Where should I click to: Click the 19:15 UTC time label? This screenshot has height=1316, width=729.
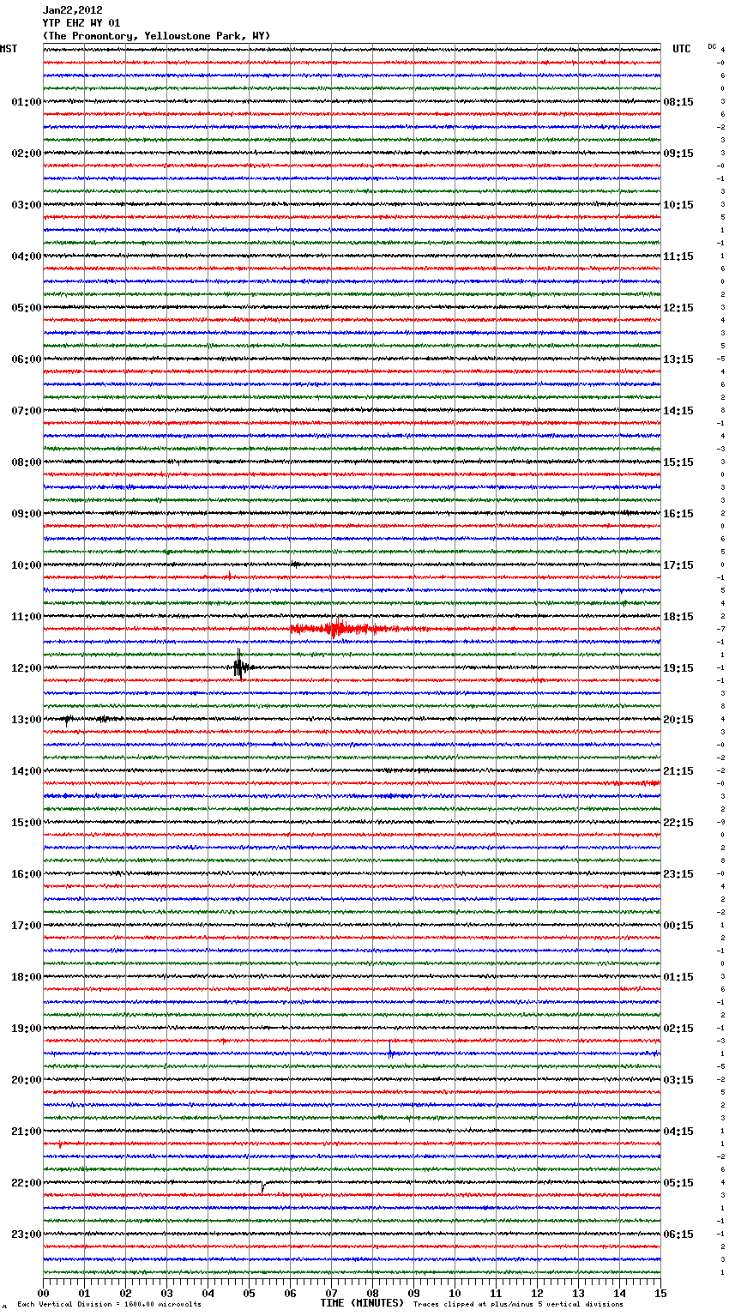tap(678, 668)
